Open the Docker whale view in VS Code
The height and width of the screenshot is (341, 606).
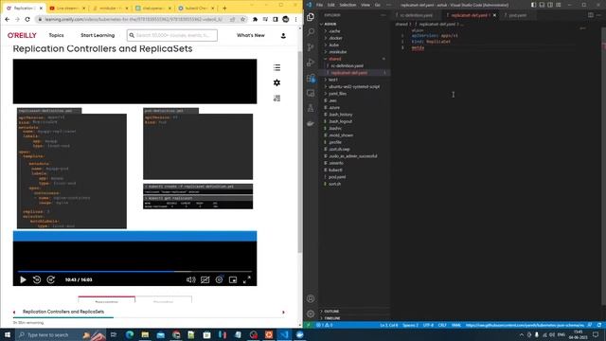coord(311,123)
